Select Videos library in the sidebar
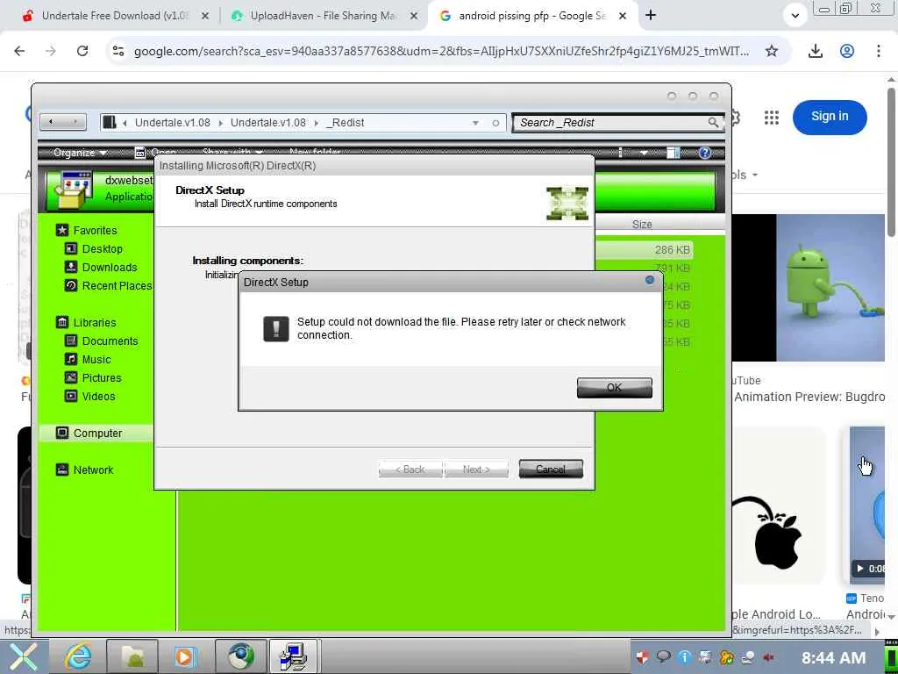Viewport: 898px width, 674px height. tap(98, 396)
